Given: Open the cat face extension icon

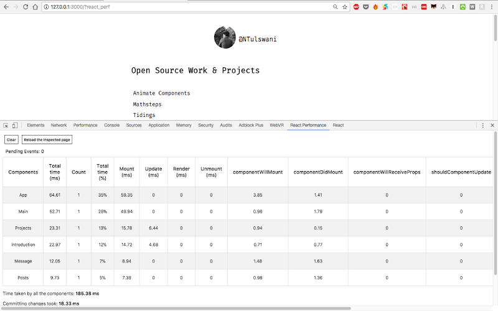Looking at the screenshot, I should [433, 7].
